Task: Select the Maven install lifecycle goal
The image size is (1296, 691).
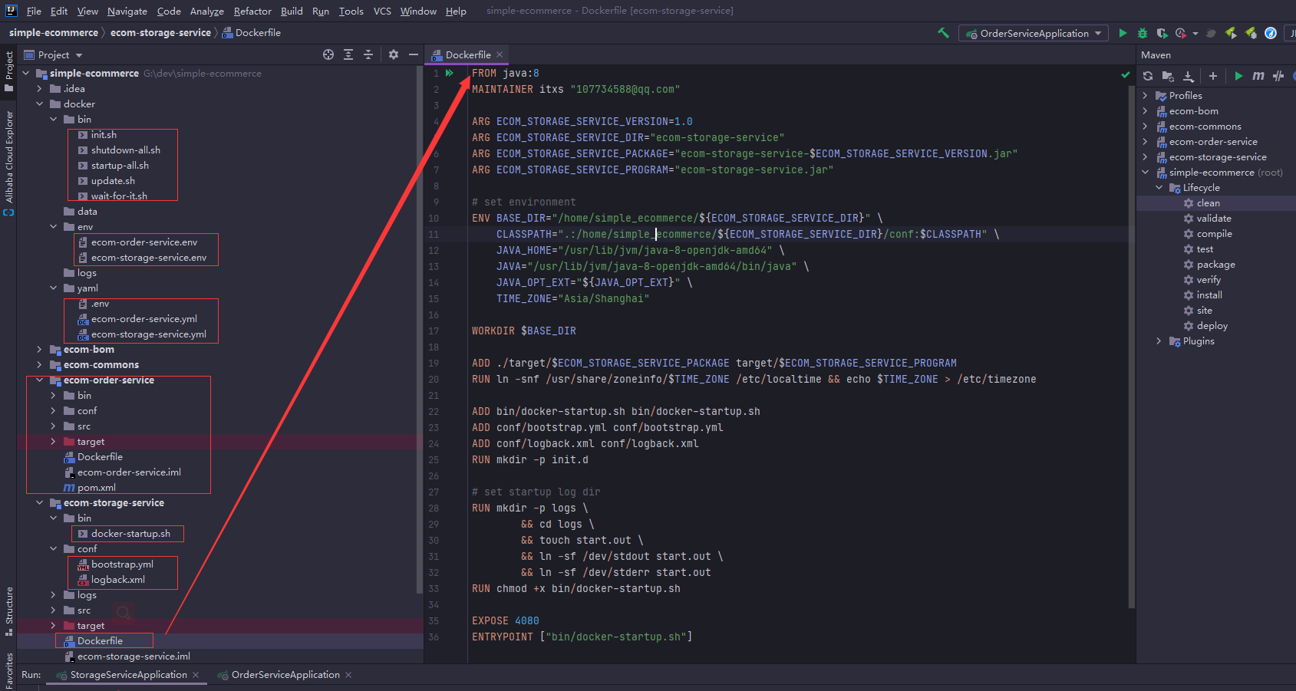Action: (1209, 295)
